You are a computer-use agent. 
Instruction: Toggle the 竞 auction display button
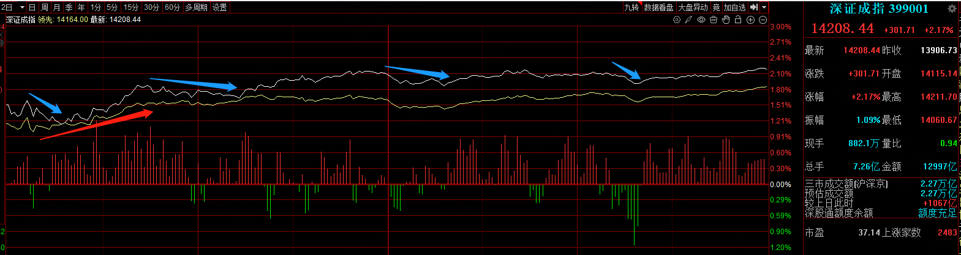click(x=716, y=7)
